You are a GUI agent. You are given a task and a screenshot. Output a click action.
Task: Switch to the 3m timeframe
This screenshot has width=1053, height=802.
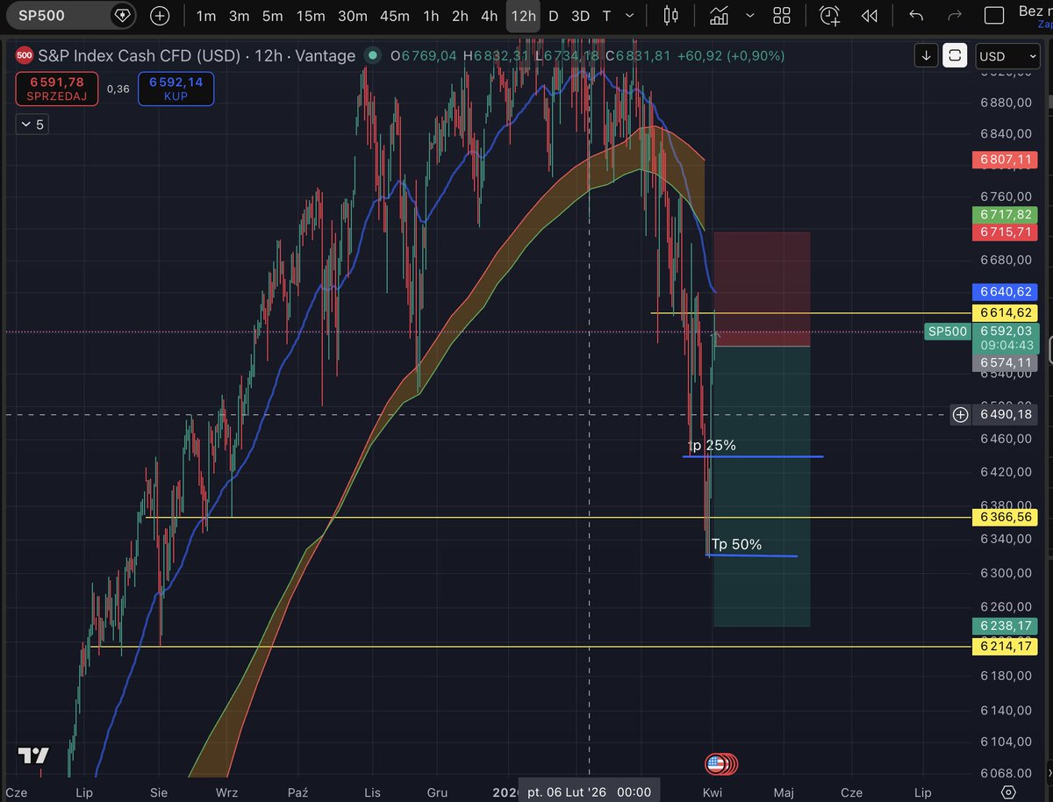[239, 16]
